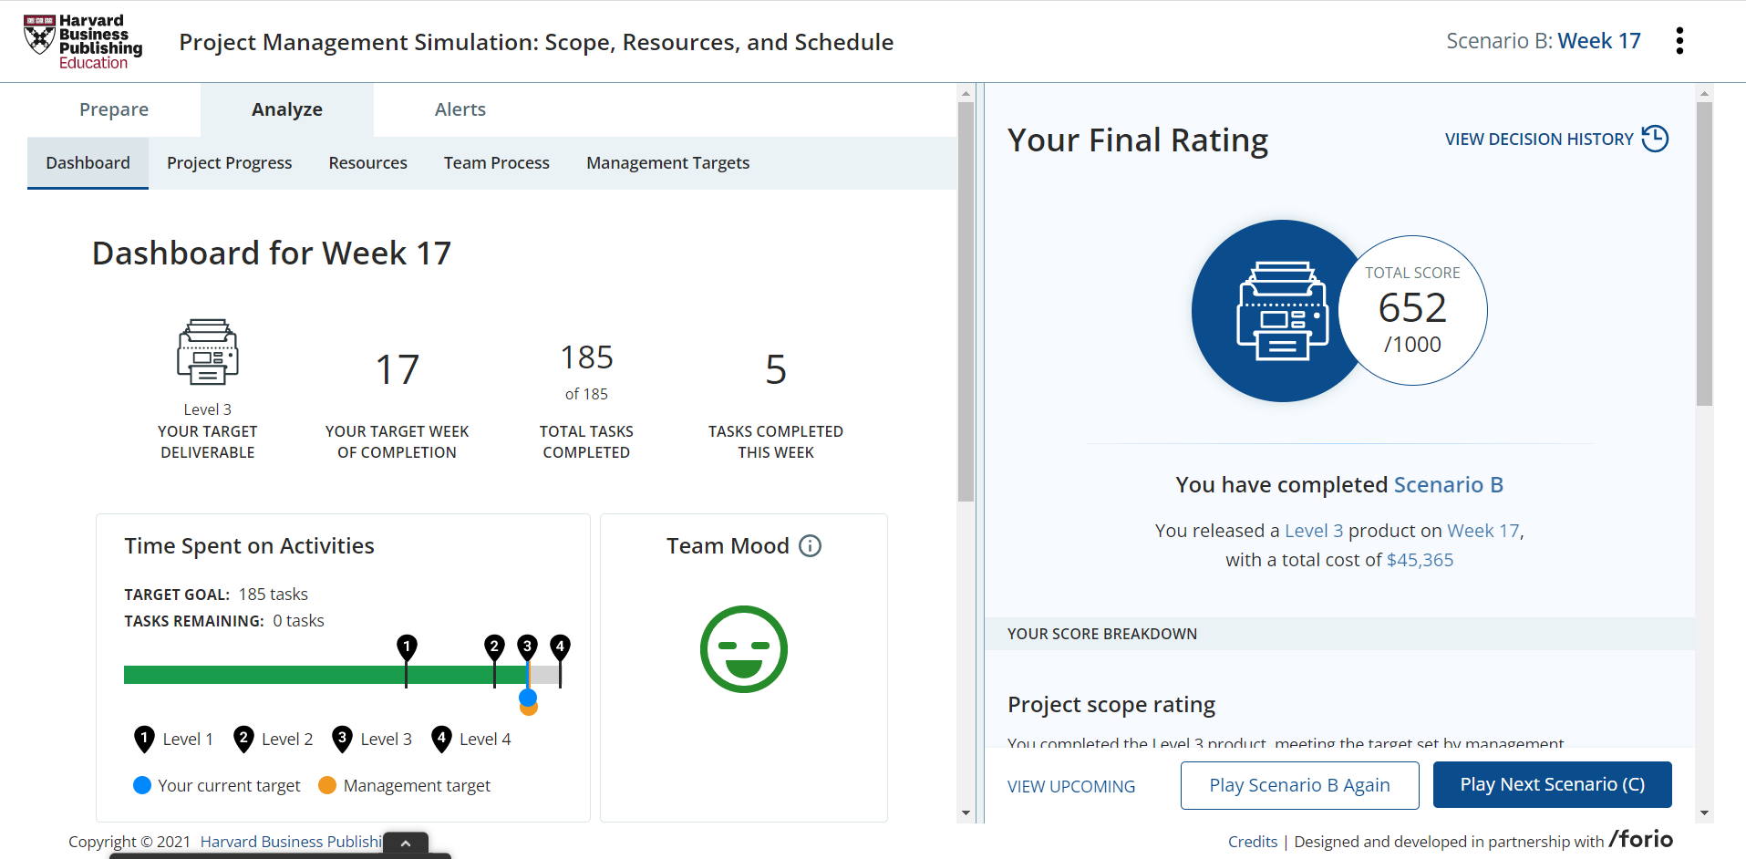The height and width of the screenshot is (859, 1746).
Task: Open the Resources sub-tab
Action: (368, 163)
